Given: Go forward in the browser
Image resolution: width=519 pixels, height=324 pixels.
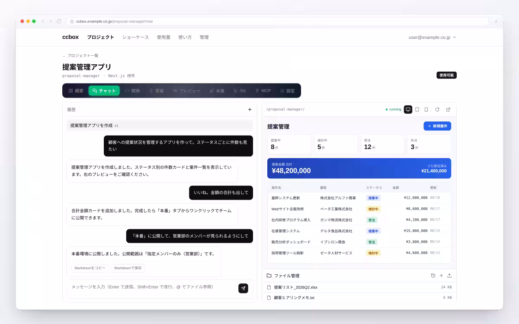Looking at the screenshot, I should click(x=51, y=21).
